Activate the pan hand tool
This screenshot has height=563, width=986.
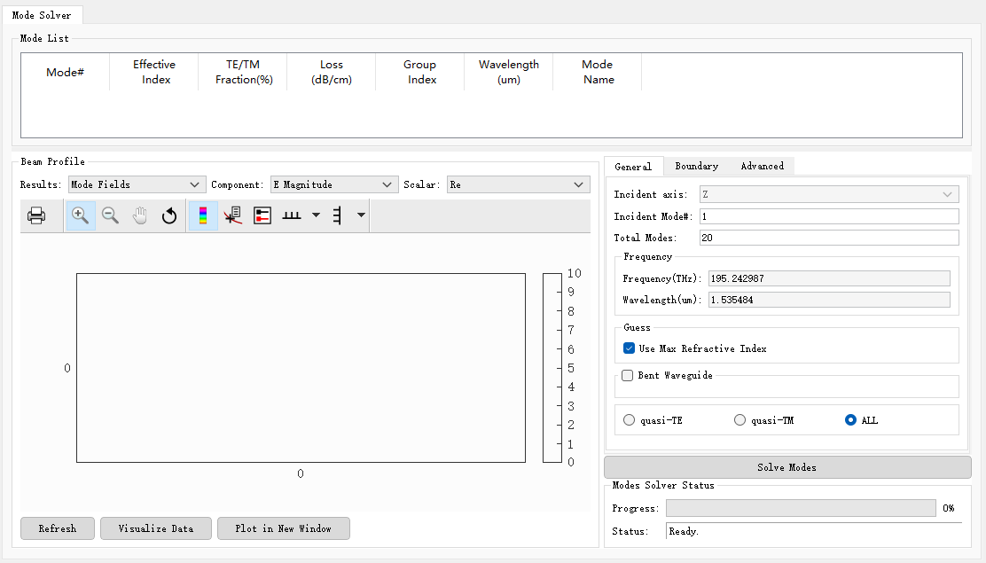click(139, 215)
